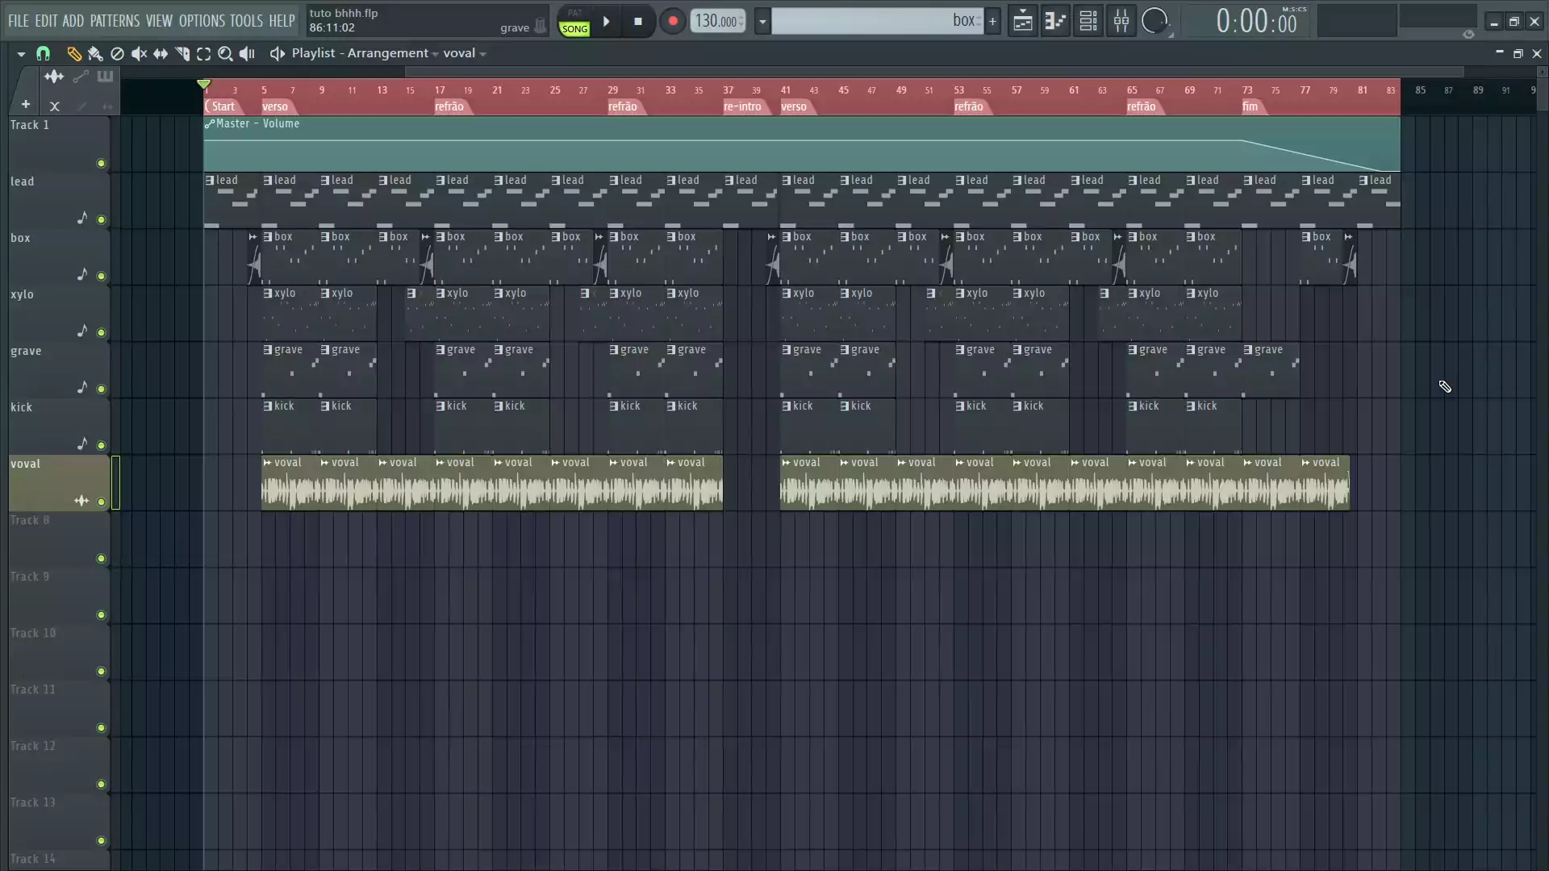Click eye icon below the output meter

click(x=1468, y=34)
